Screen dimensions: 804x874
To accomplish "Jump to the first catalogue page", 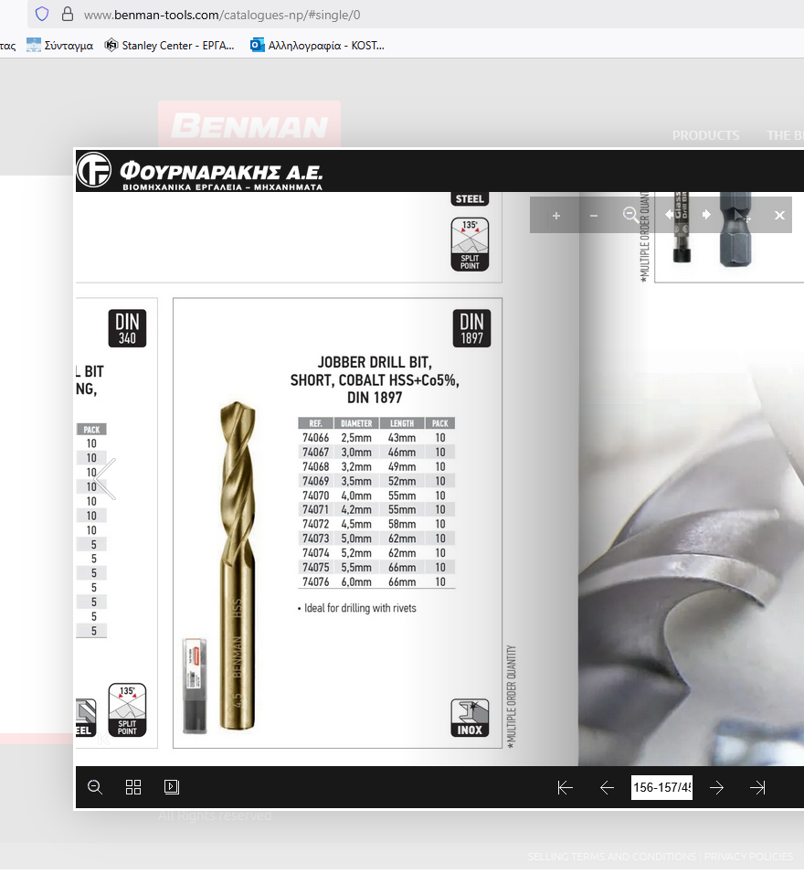I will 565,788.
